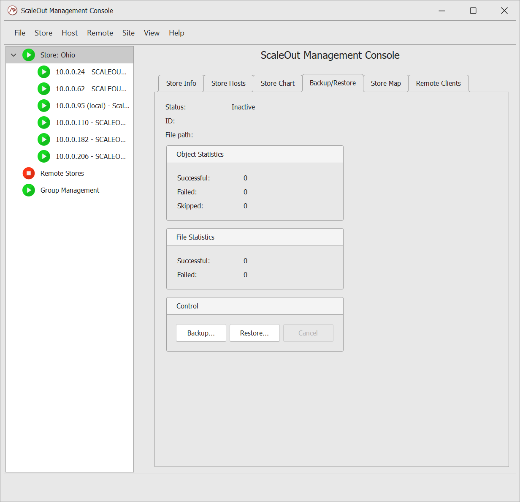Viewport: 520px width, 502px height.
Task: Click the Status: label
Action: pyautogui.click(x=176, y=107)
